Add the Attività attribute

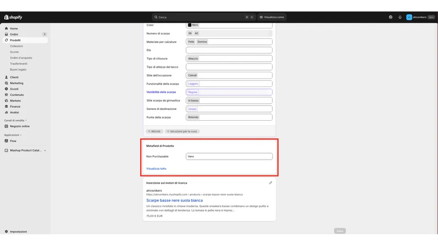(x=154, y=131)
